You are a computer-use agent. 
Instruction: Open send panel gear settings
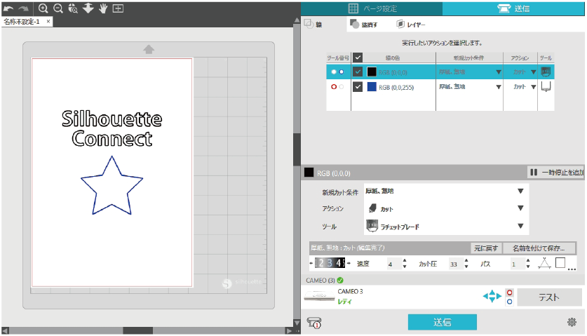coord(572,322)
